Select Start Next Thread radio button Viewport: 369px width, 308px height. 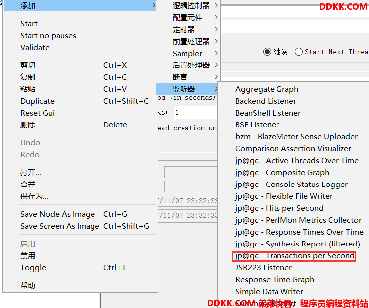click(x=299, y=52)
